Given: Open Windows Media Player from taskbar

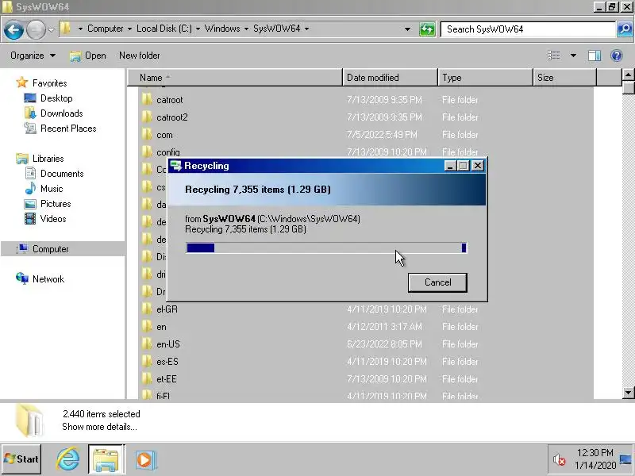Looking at the screenshot, I should (145, 460).
